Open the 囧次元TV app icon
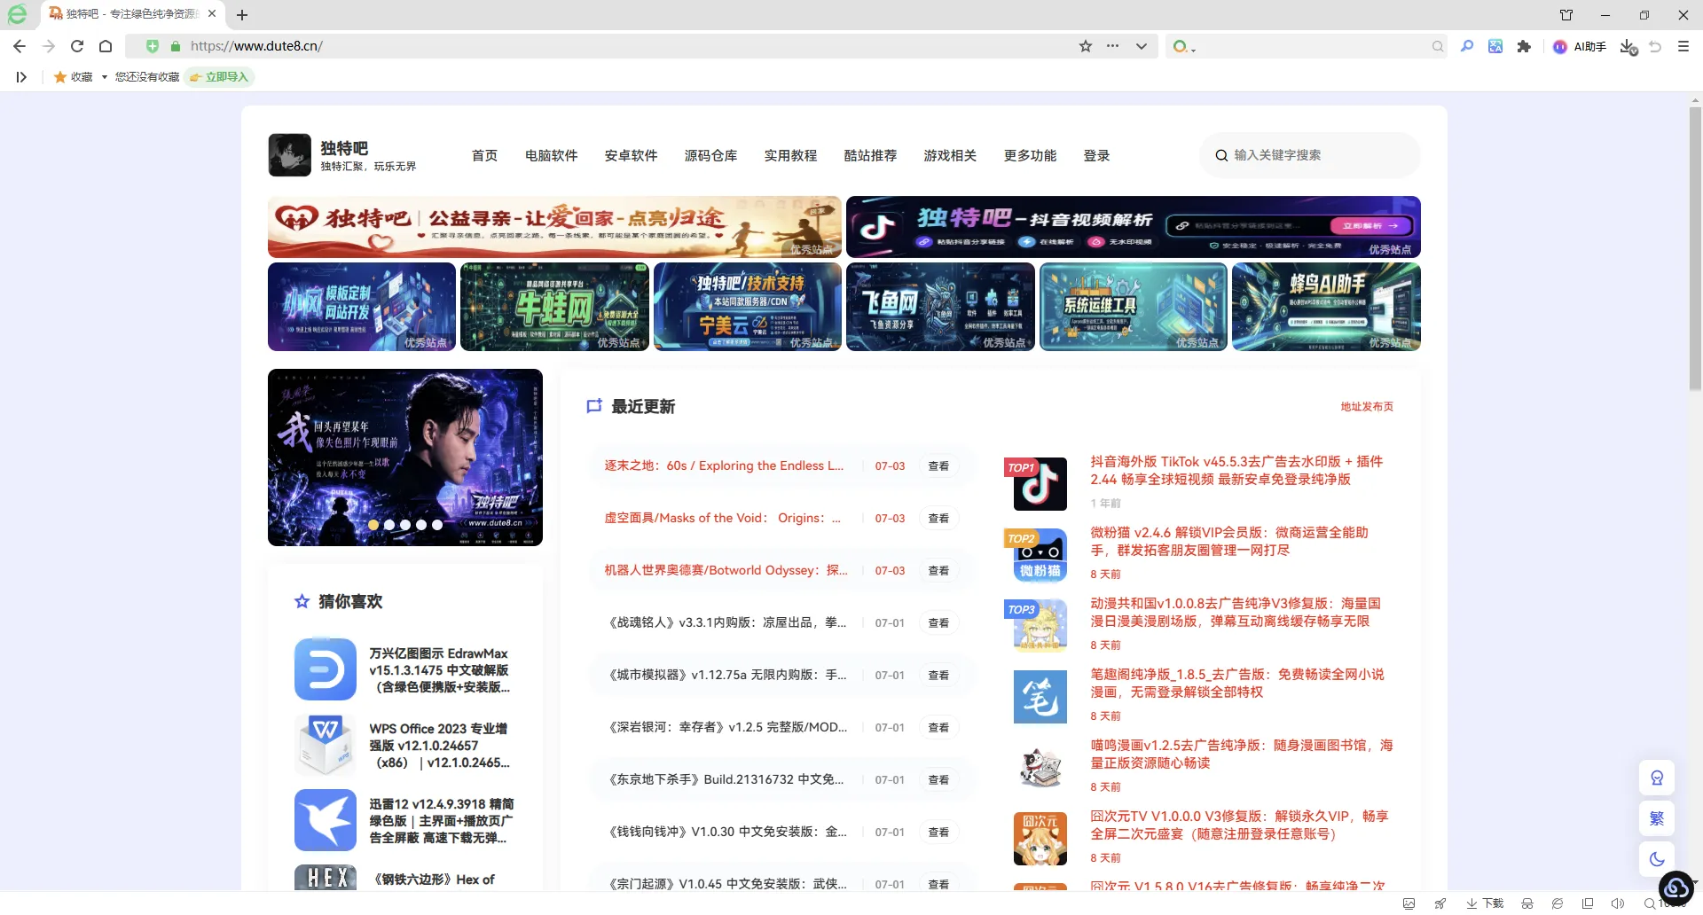 coord(1040,839)
